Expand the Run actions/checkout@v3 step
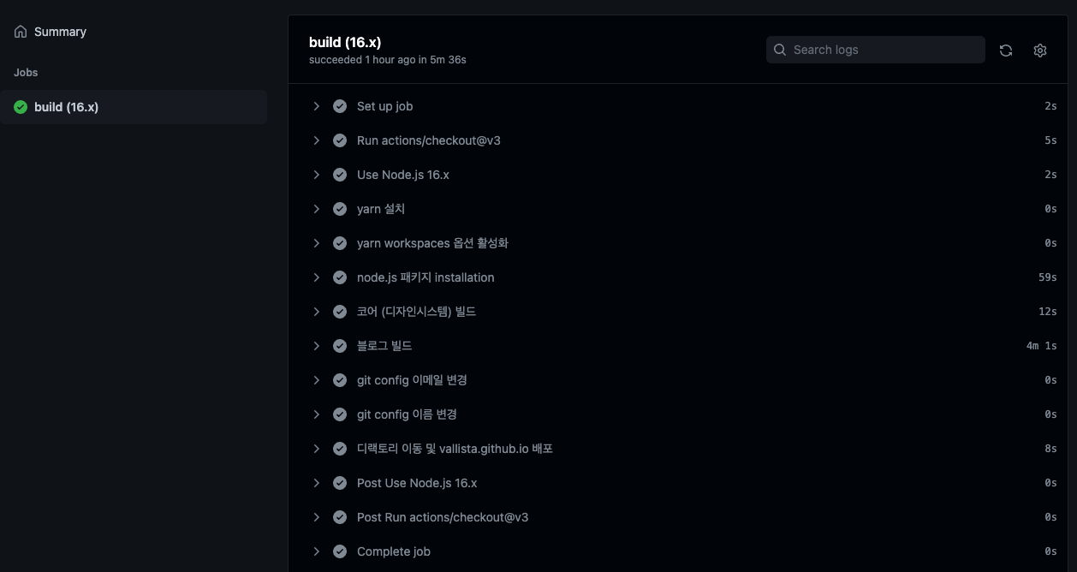Image resolution: width=1077 pixels, height=572 pixels. click(317, 140)
